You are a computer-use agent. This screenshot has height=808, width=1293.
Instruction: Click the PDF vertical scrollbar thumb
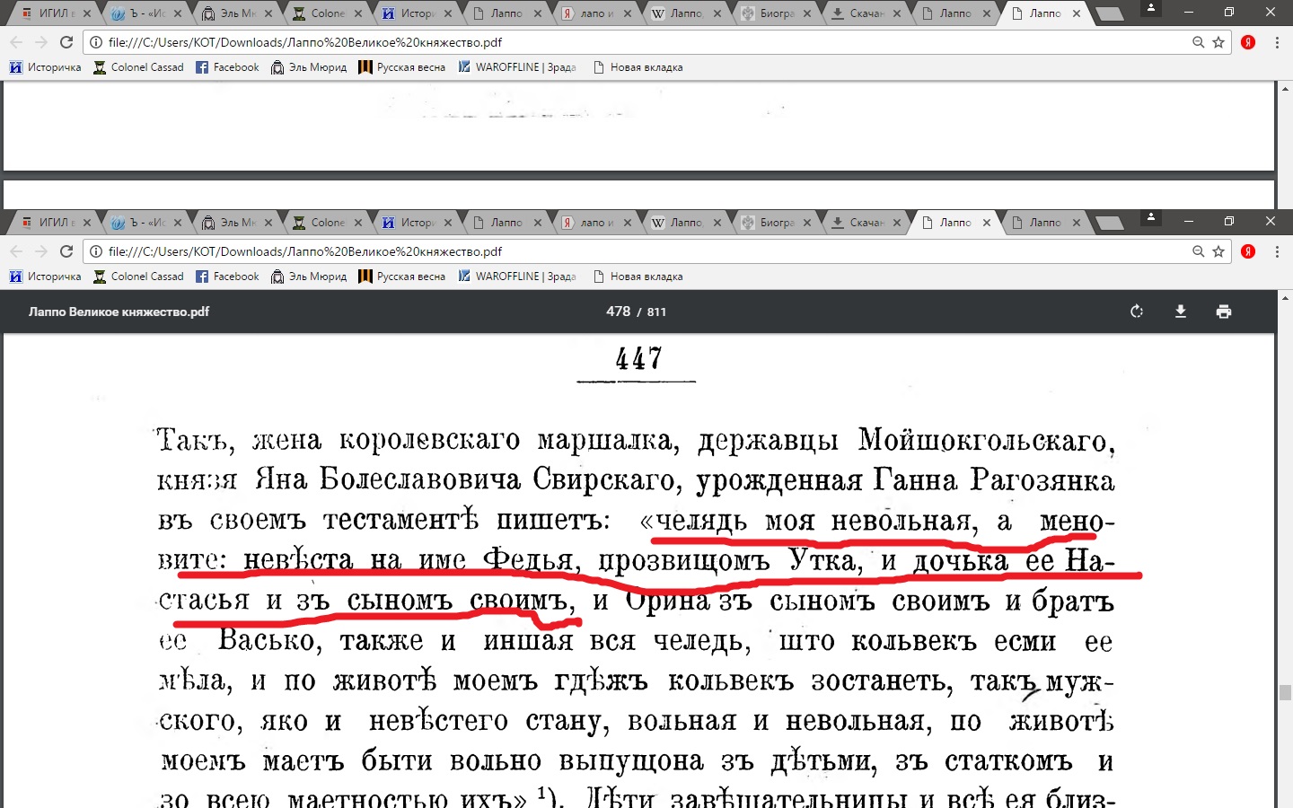[1285, 692]
